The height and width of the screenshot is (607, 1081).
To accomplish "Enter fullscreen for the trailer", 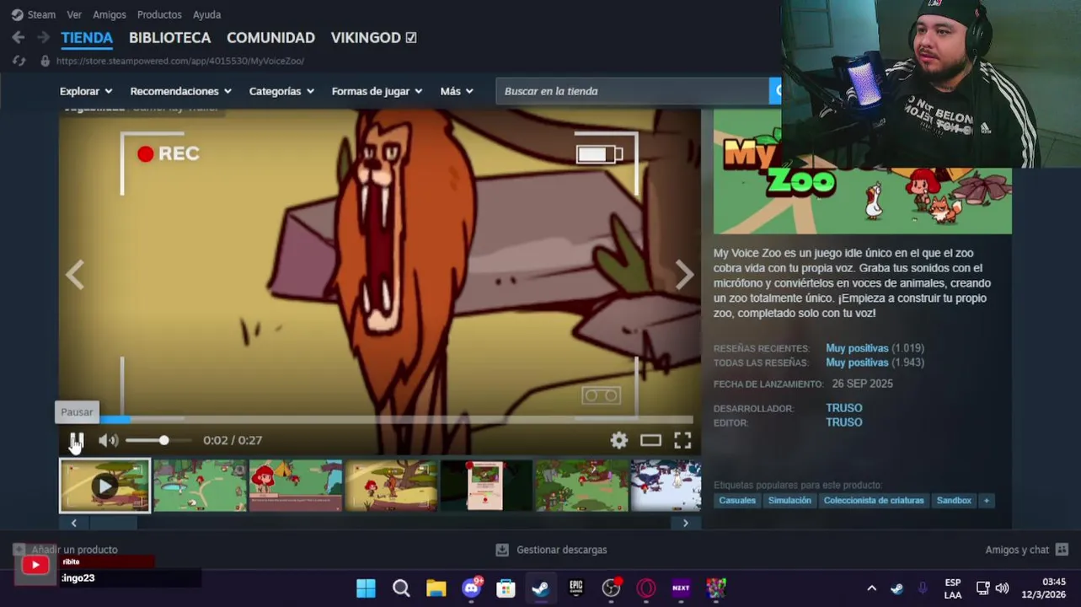I will [682, 440].
